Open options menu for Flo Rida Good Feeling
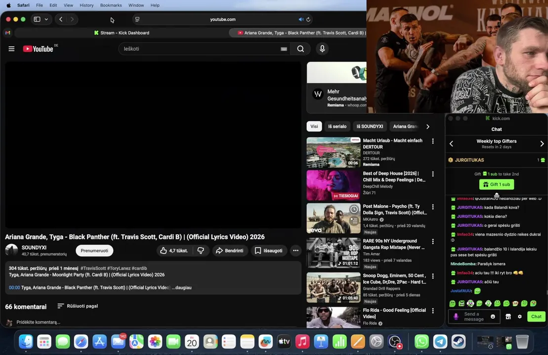Image resolution: width=548 pixels, height=355 pixels. pos(433,310)
